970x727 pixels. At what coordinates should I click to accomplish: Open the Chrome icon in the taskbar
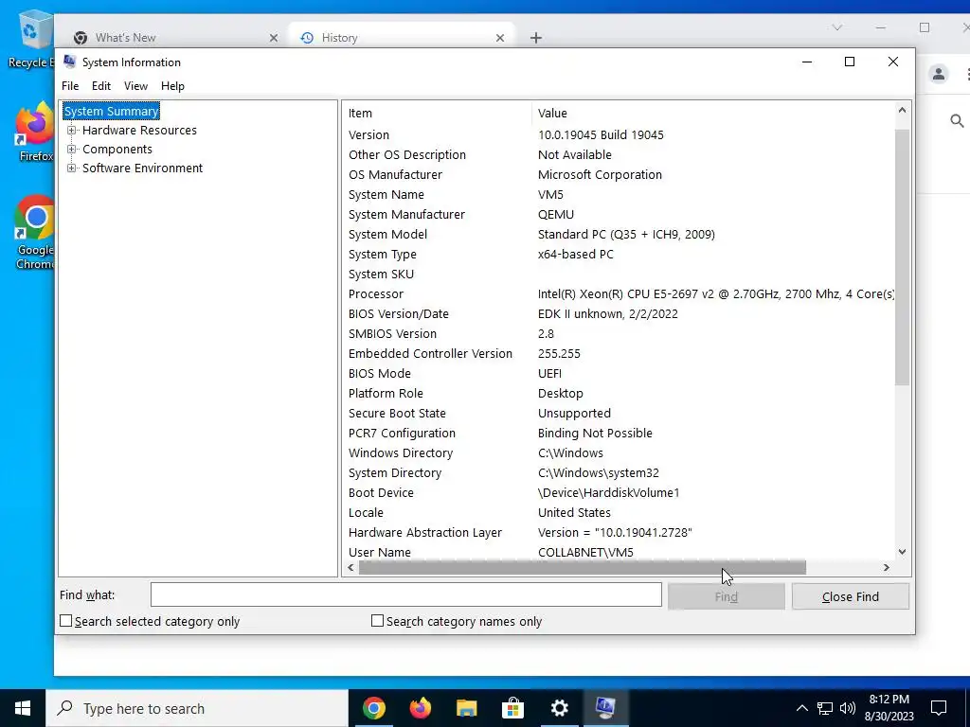373,708
